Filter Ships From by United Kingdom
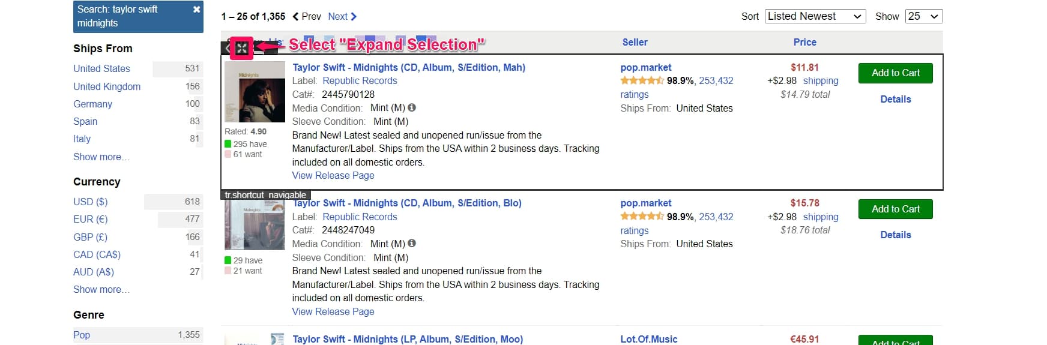This screenshot has height=345, width=1047. (107, 87)
